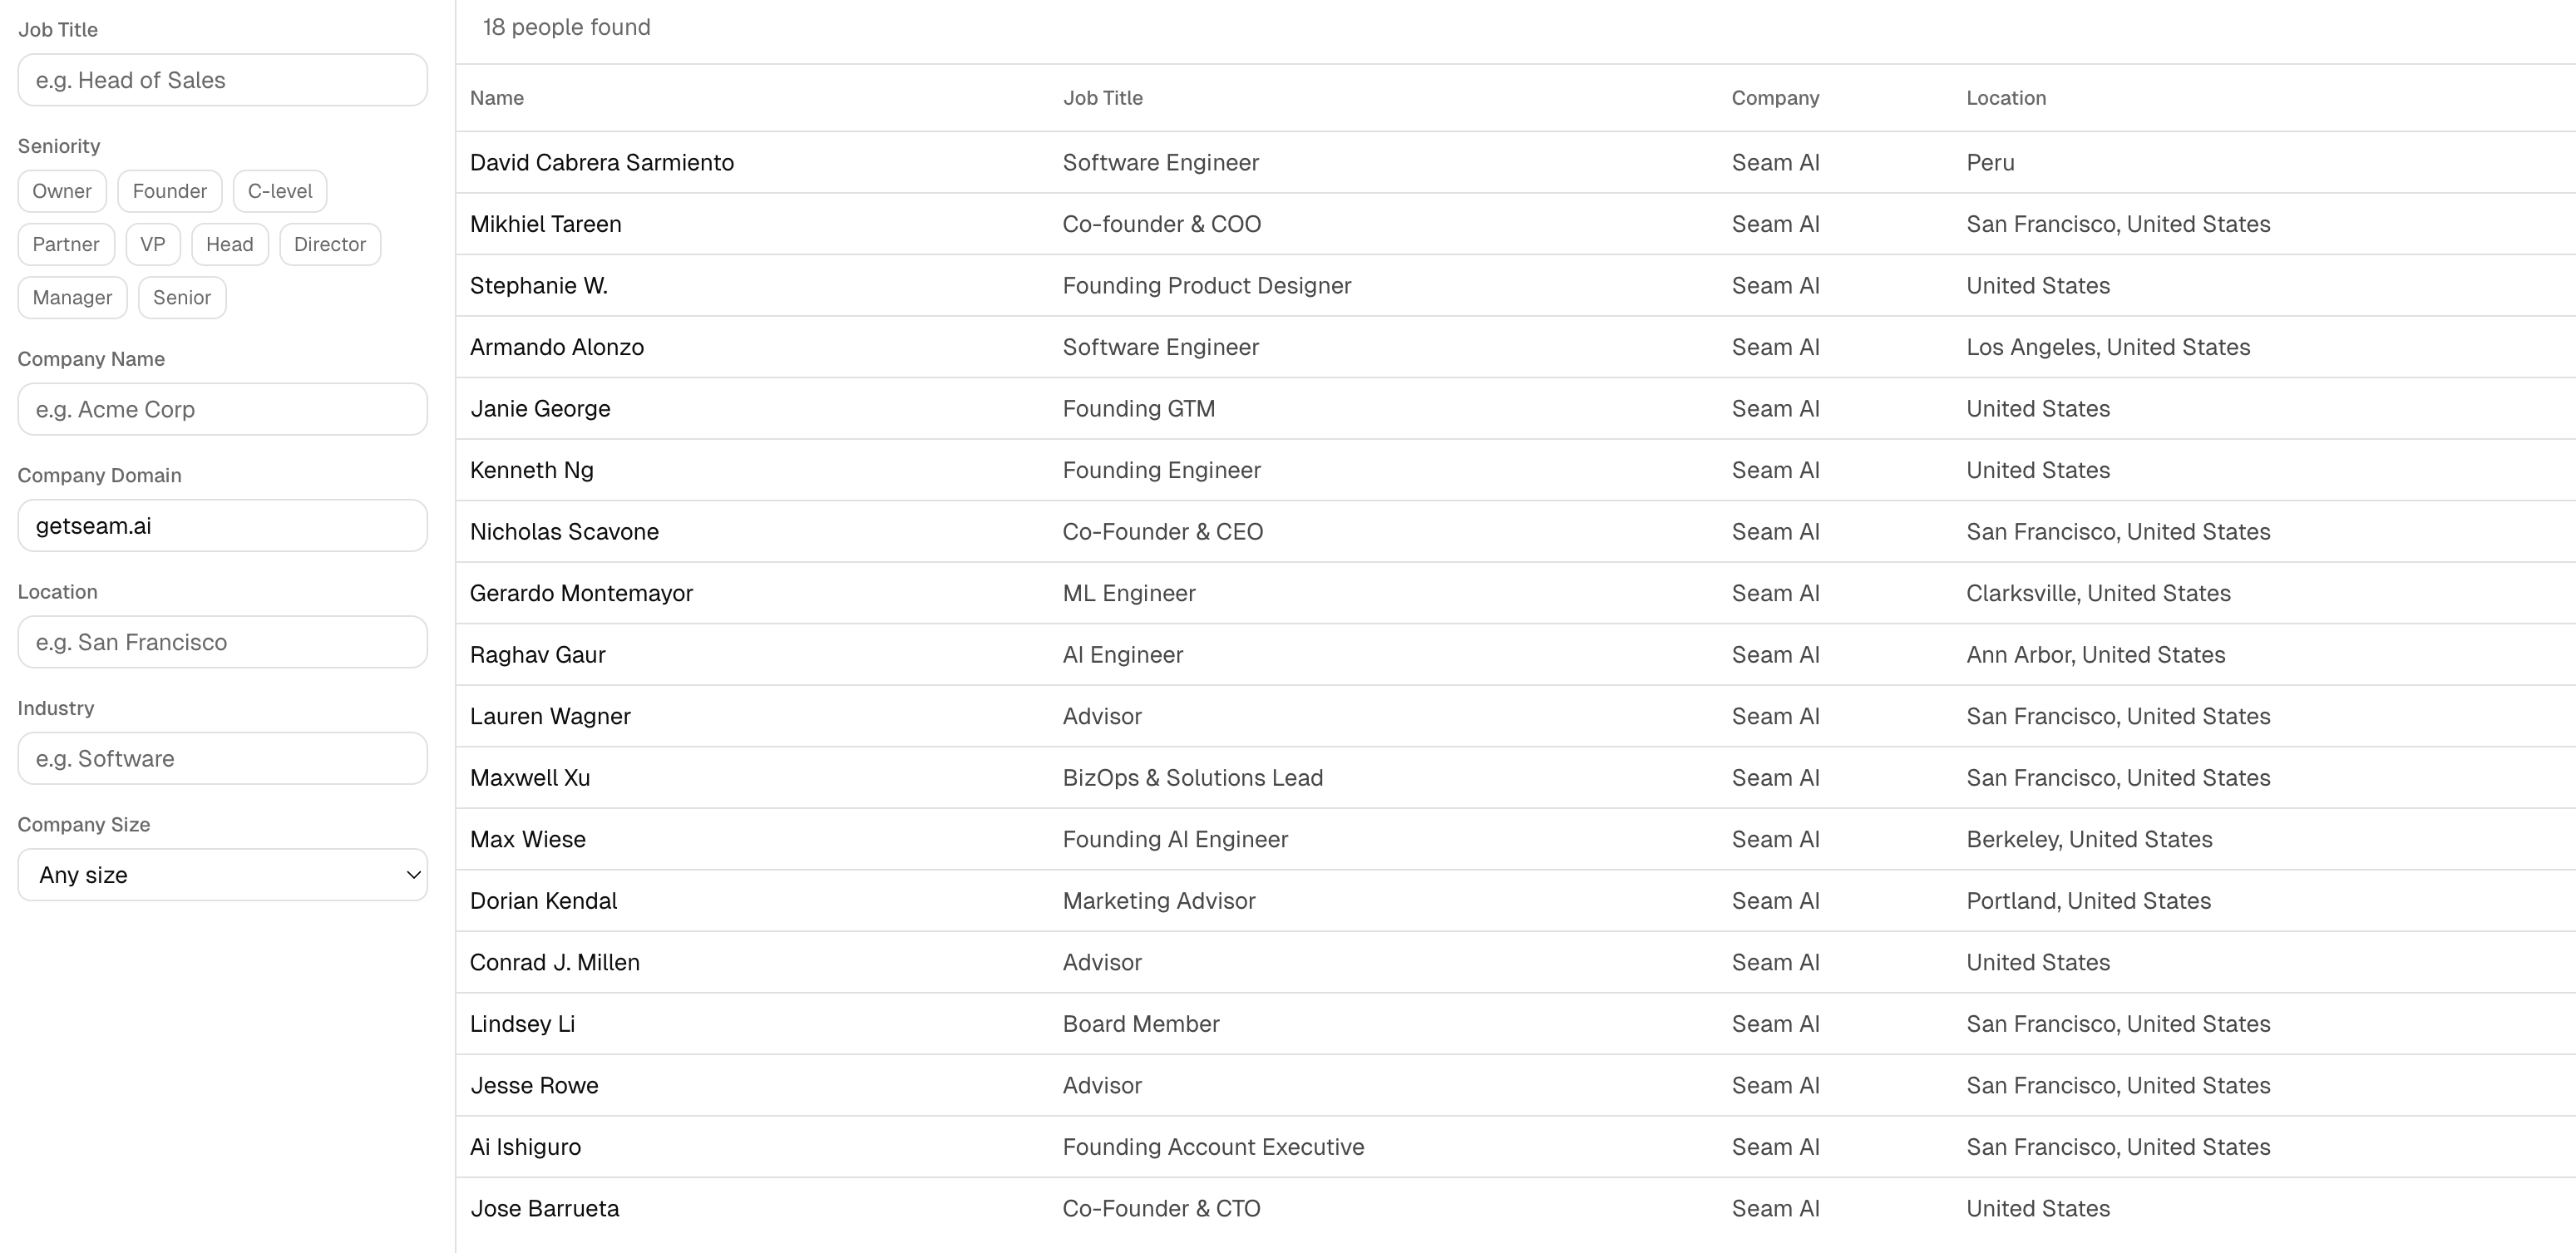Enable the Senior seniority filter
Viewport: 2576px width, 1253px height.
(x=182, y=297)
